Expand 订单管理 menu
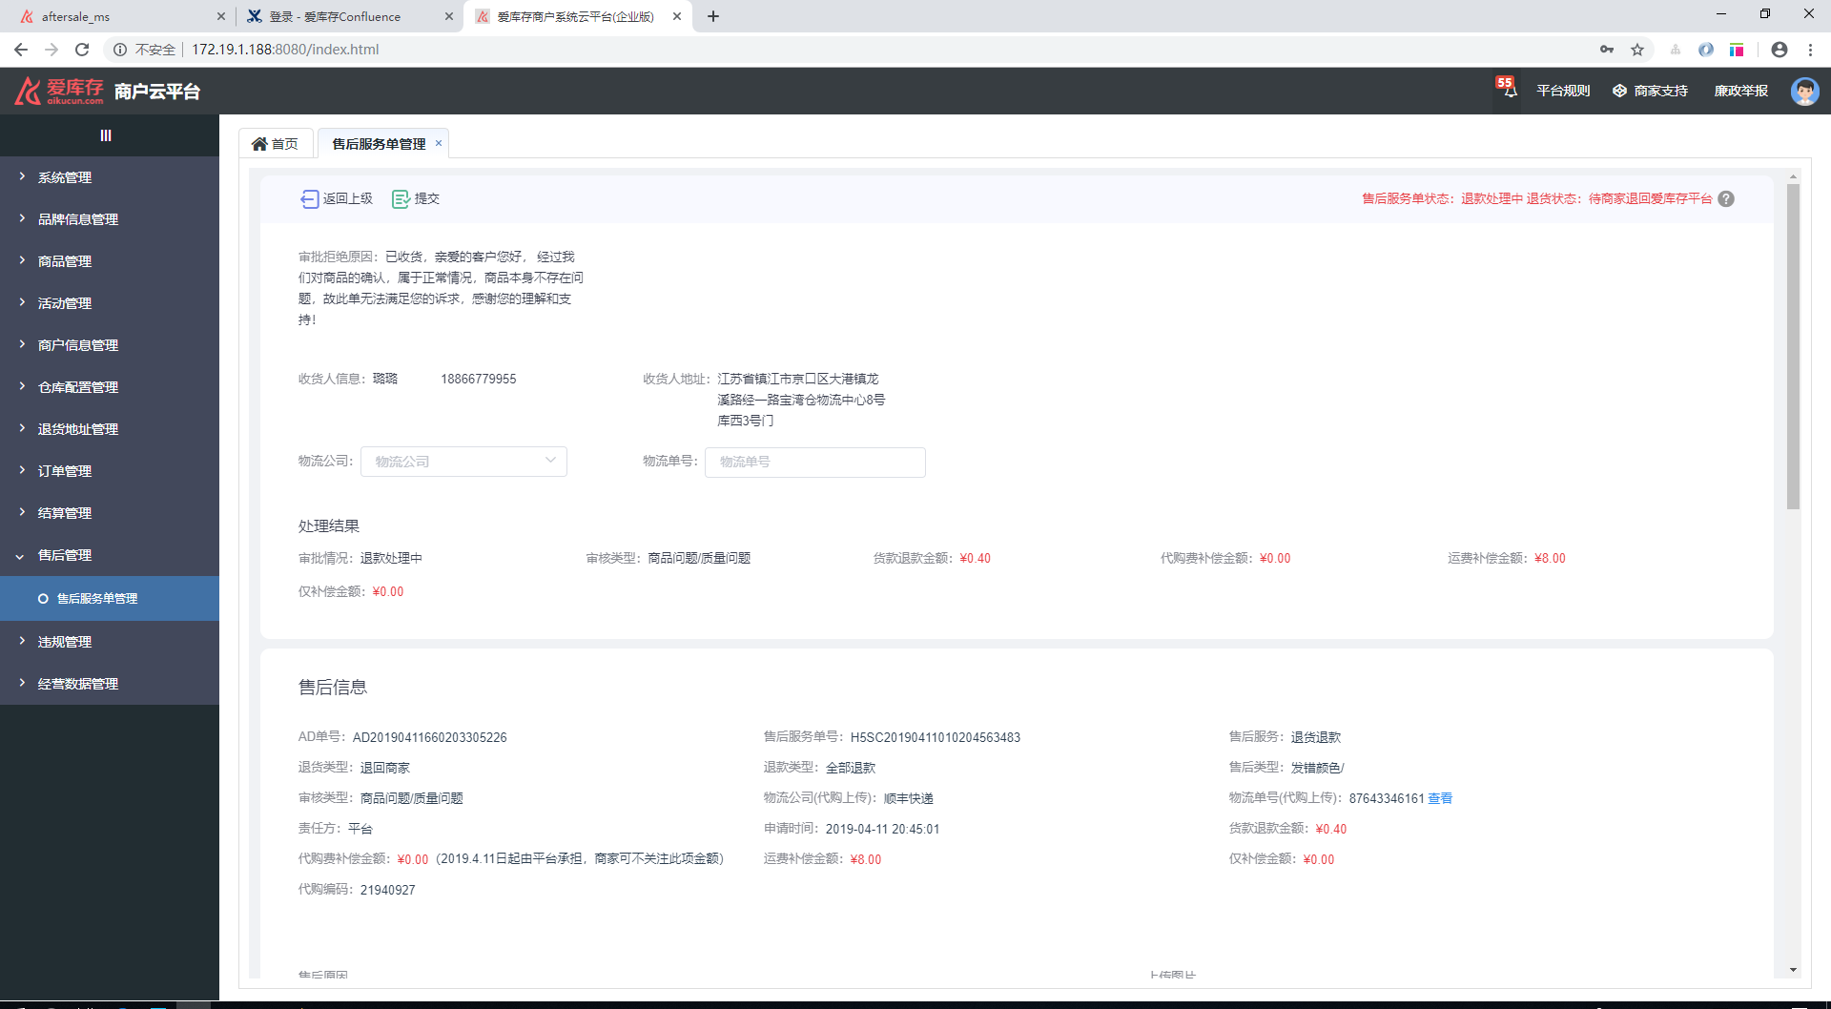The height and width of the screenshot is (1009, 1831). pyautogui.click(x=110, y=471)
